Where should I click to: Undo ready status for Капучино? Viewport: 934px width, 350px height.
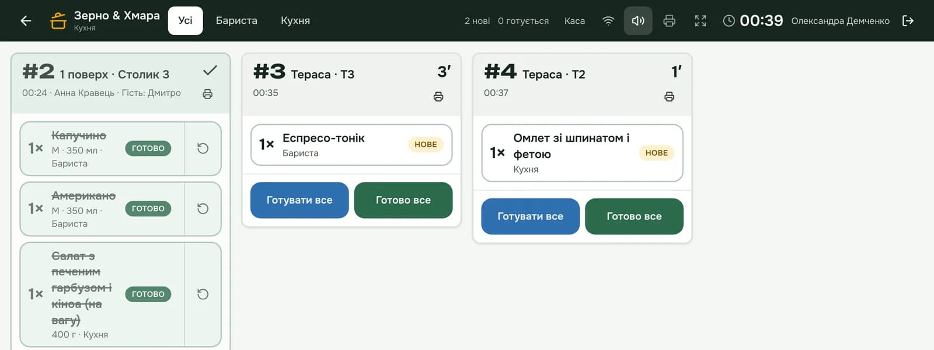203,148
